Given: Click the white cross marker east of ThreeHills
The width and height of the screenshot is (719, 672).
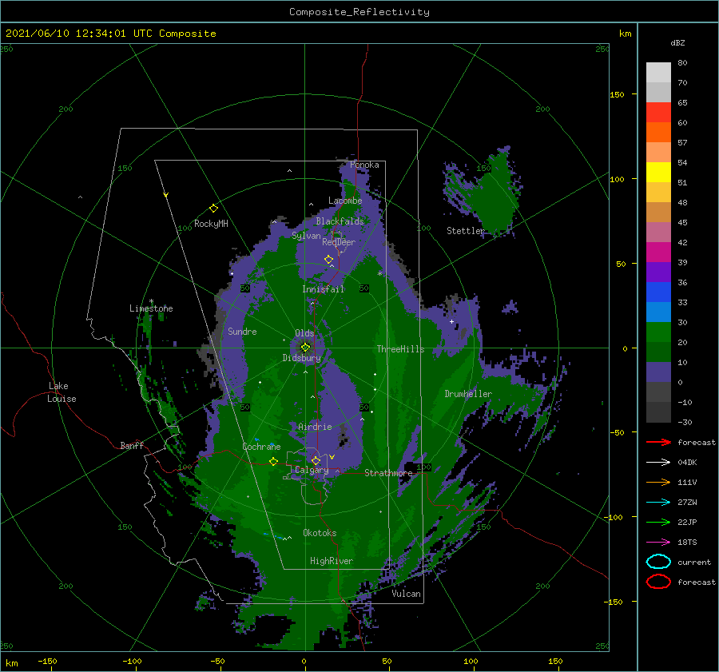Looking at the screenshot, I should 451,321.
